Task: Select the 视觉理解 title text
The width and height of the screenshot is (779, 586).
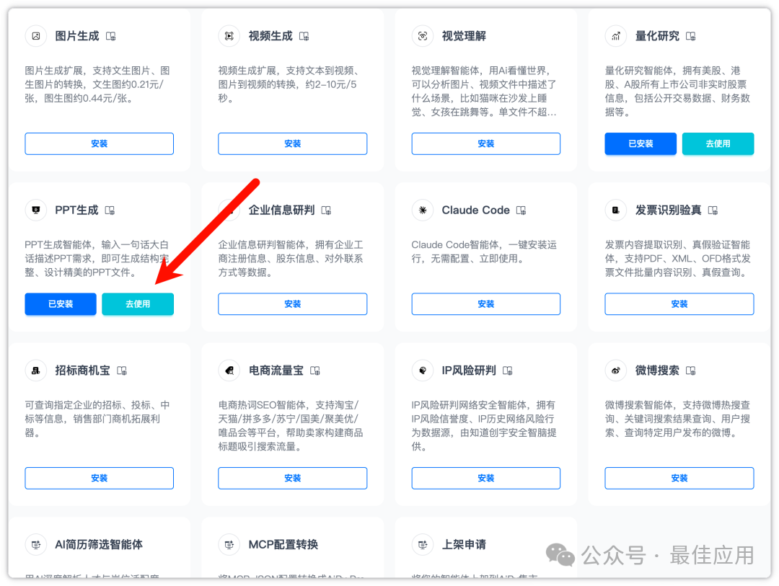Action: 464,36
